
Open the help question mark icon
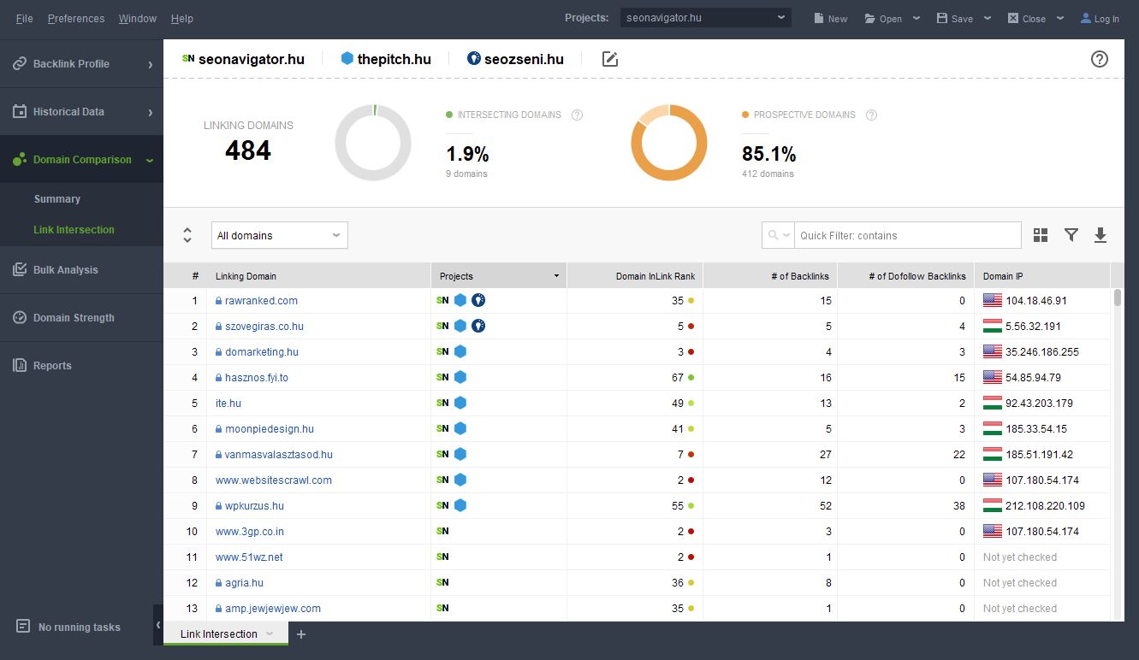pyautogui.click(x=1100, y=59)
